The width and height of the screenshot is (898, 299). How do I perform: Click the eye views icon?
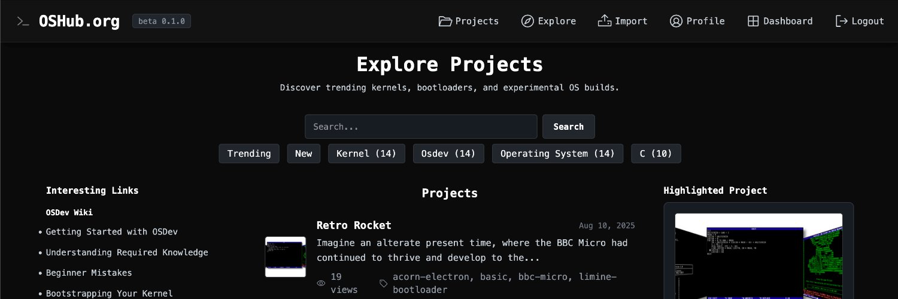tap(321, 283)
